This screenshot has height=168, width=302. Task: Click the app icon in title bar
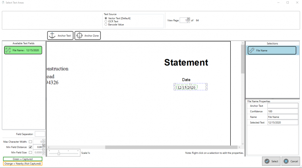[x=3, y=3]
